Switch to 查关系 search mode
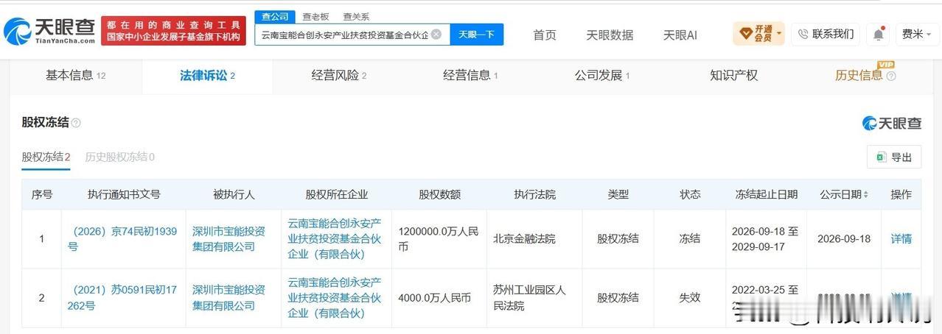The height and width of the screenshot is (334, 942). [356, 16]
